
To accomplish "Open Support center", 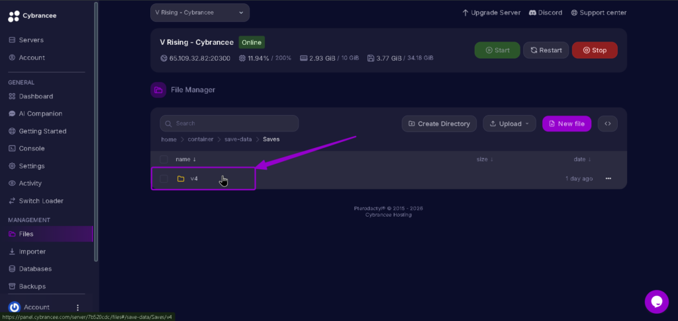I will tap(599, 13).
